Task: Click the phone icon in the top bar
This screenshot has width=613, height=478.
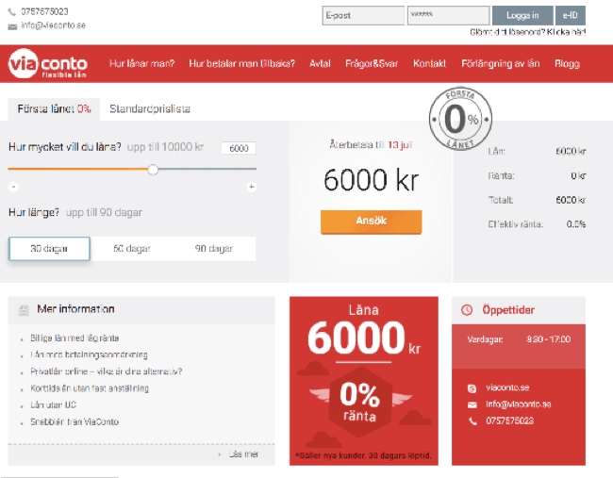Action: 12,12
